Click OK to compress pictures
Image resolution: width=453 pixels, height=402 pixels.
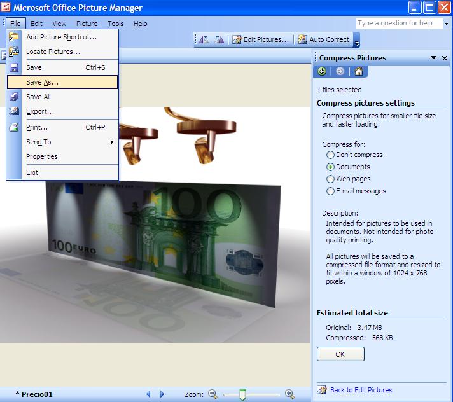[x=340, y=354]
